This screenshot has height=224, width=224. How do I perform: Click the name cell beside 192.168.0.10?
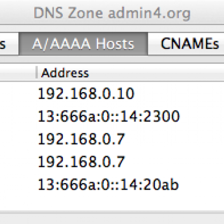17,94
